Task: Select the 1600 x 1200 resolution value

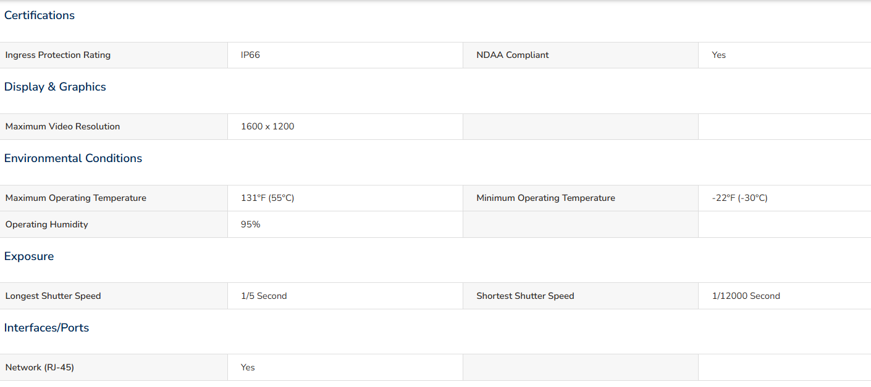Action: pyautogui.click(x=267, y=126)
